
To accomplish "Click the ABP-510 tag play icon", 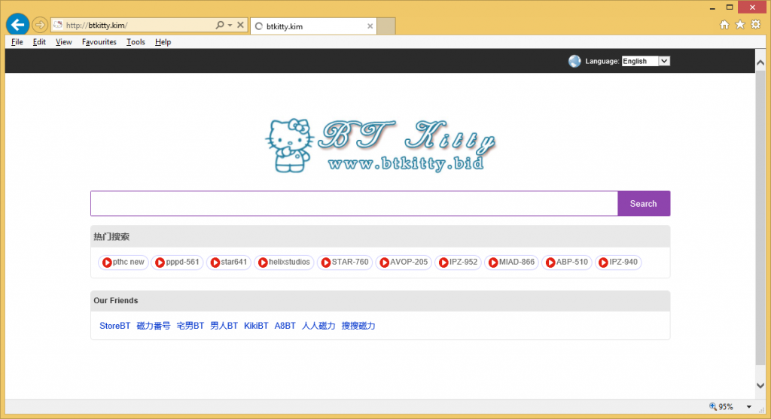I will point(550,263).
